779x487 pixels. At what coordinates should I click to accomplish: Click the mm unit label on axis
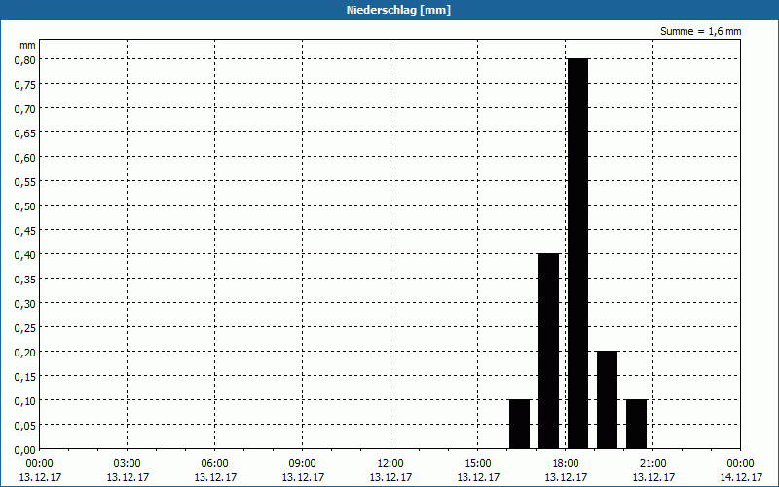(x=27, y=45)
